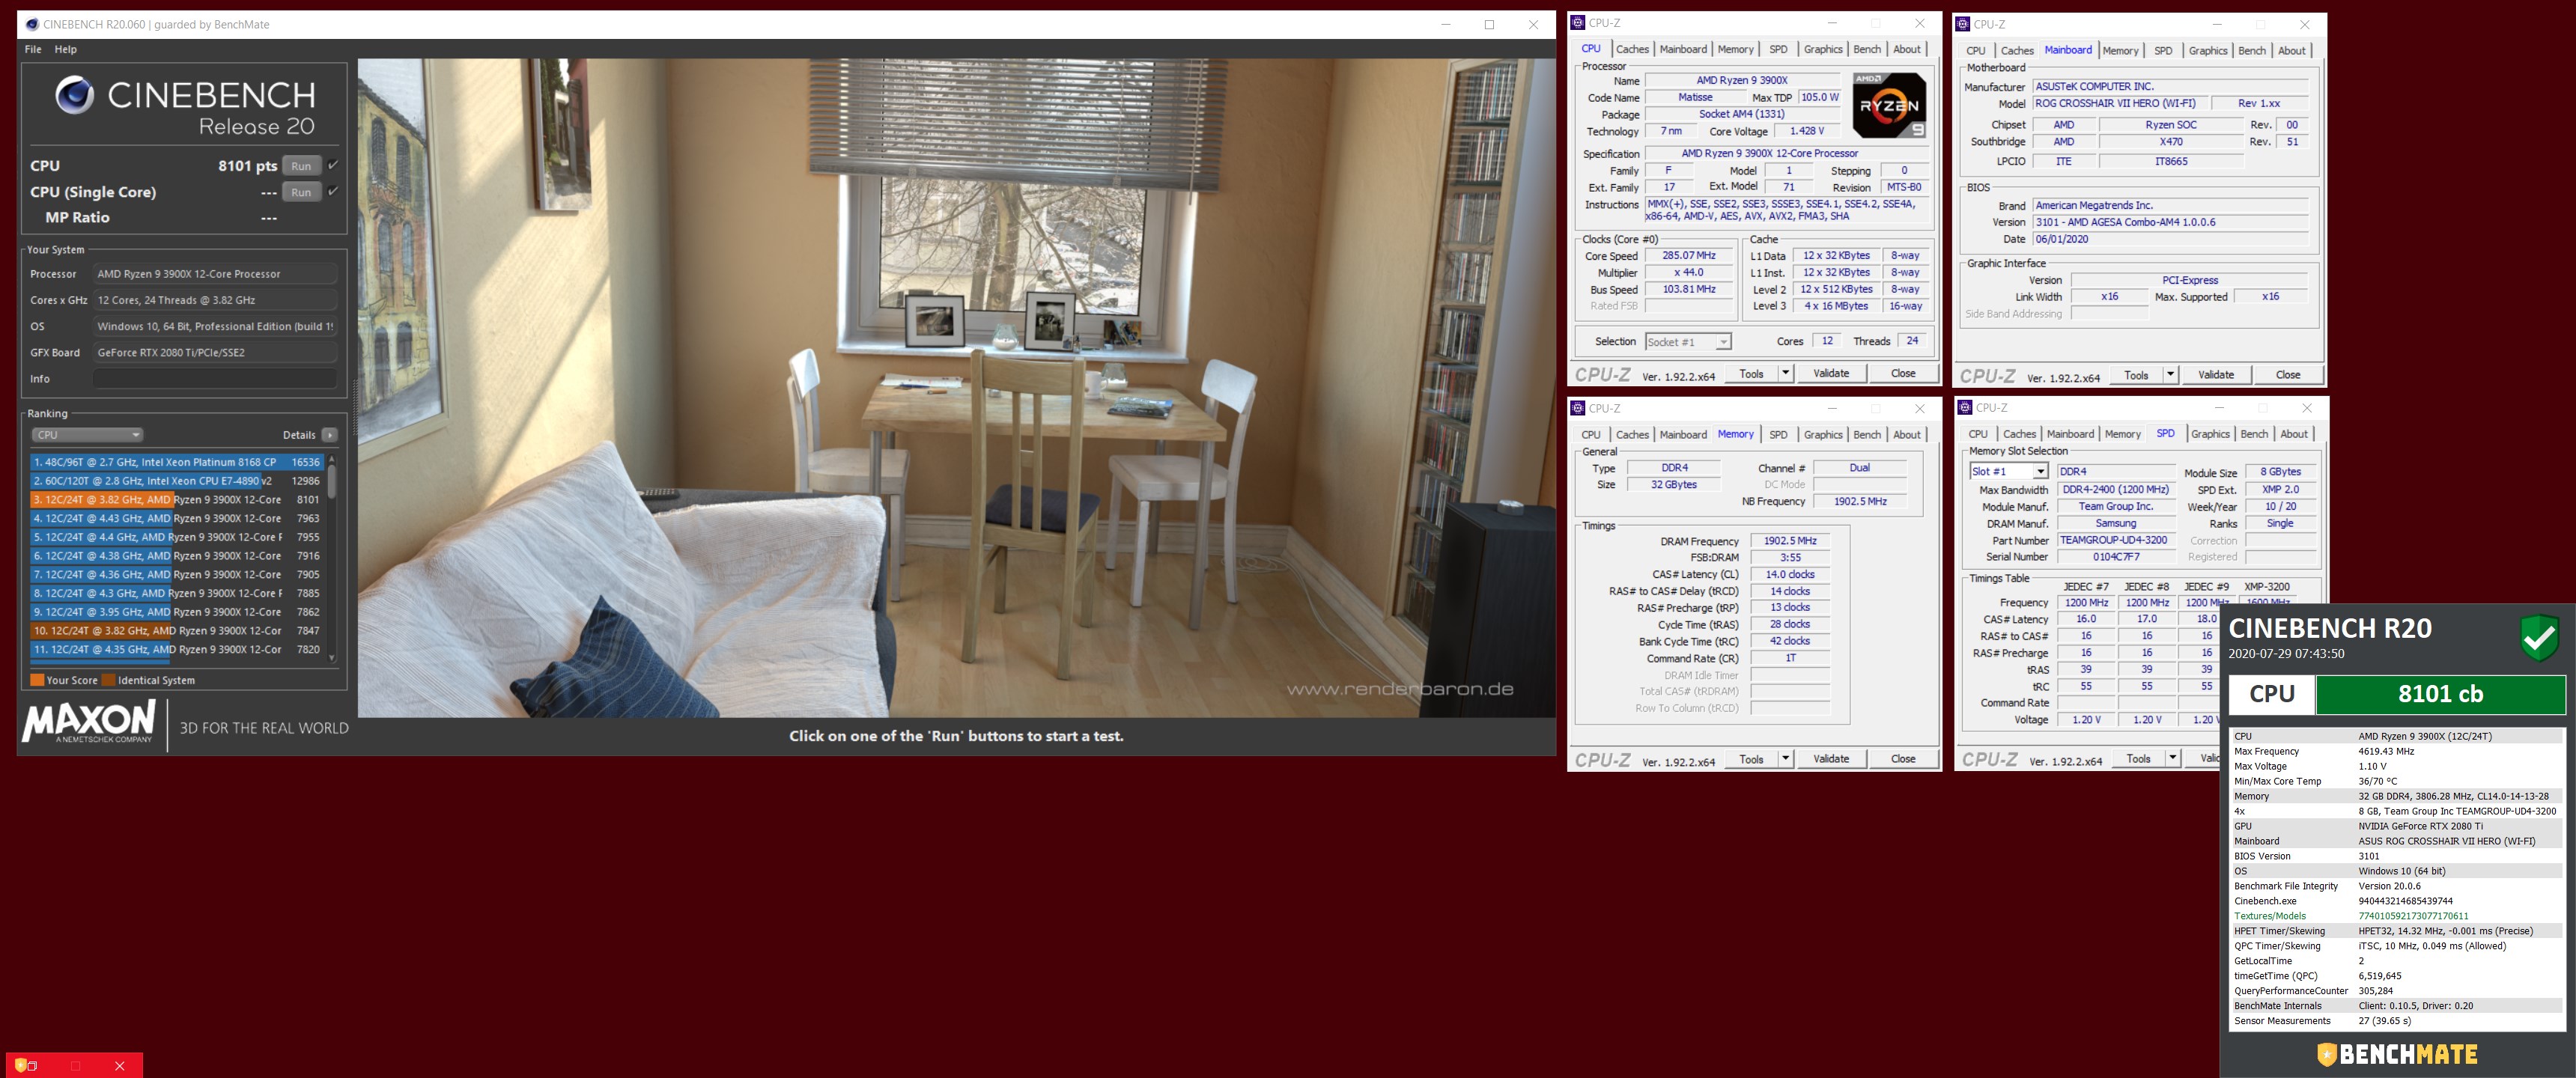The width and height of the screenshot is (2576, 1078).
Task: Open the File menu in Cinebench
Action: click(33, 49)
